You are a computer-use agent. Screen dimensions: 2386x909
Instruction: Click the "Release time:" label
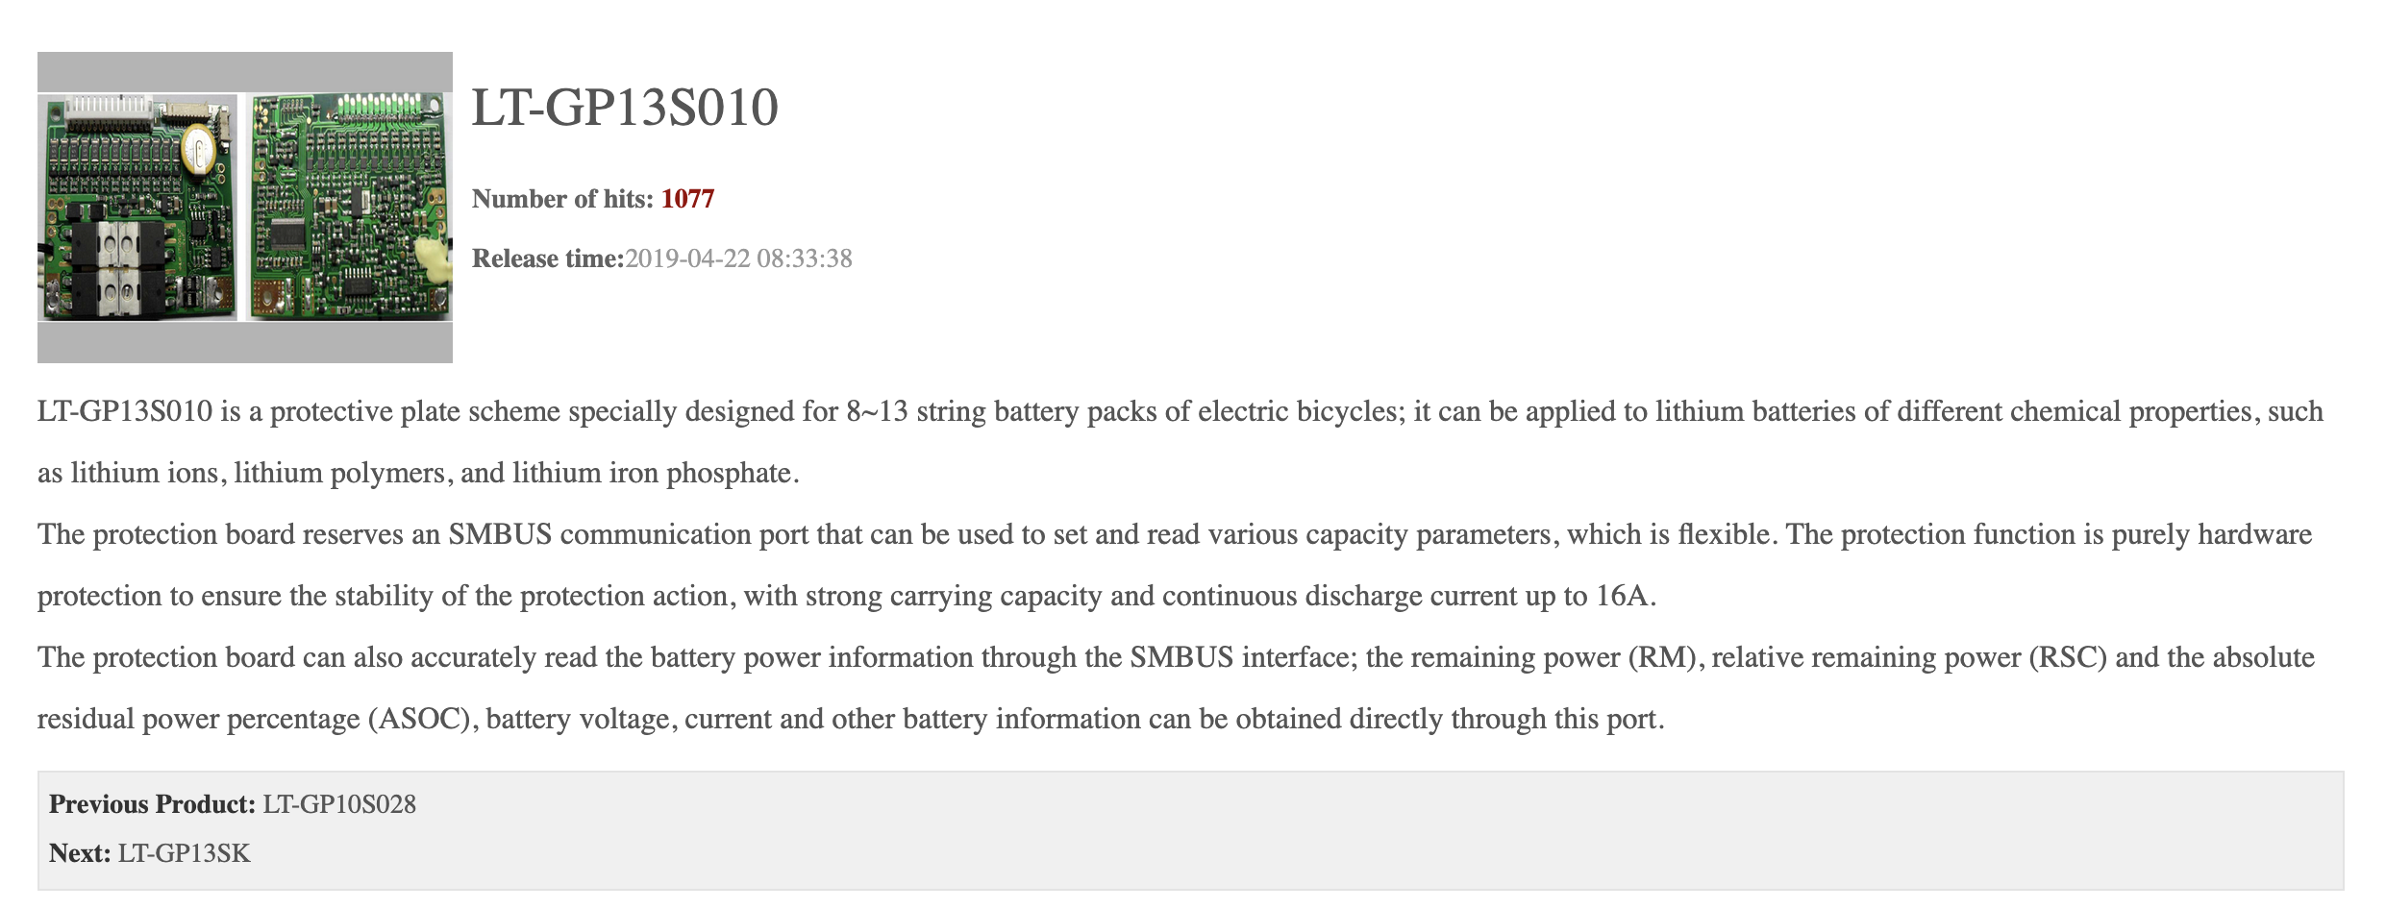point(548,258)
